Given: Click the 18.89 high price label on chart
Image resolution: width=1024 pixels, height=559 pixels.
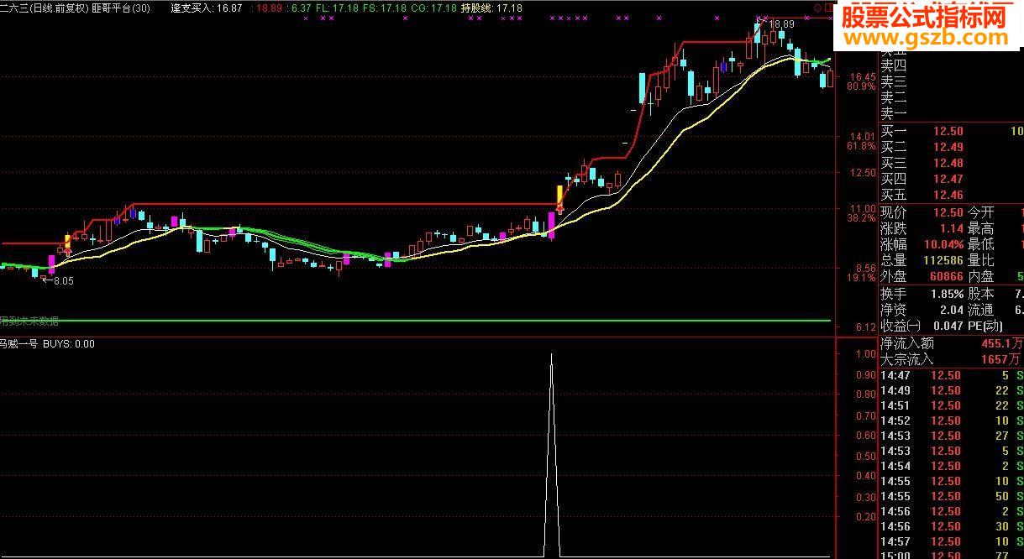Looking at the screenshot, I should pyautogui.click(x=781, y=24).
